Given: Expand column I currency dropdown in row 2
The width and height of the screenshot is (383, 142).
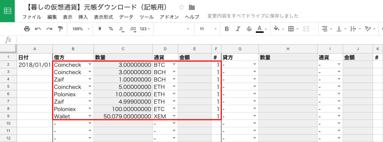Looking at the screenshot, I should tap(339, 64).
